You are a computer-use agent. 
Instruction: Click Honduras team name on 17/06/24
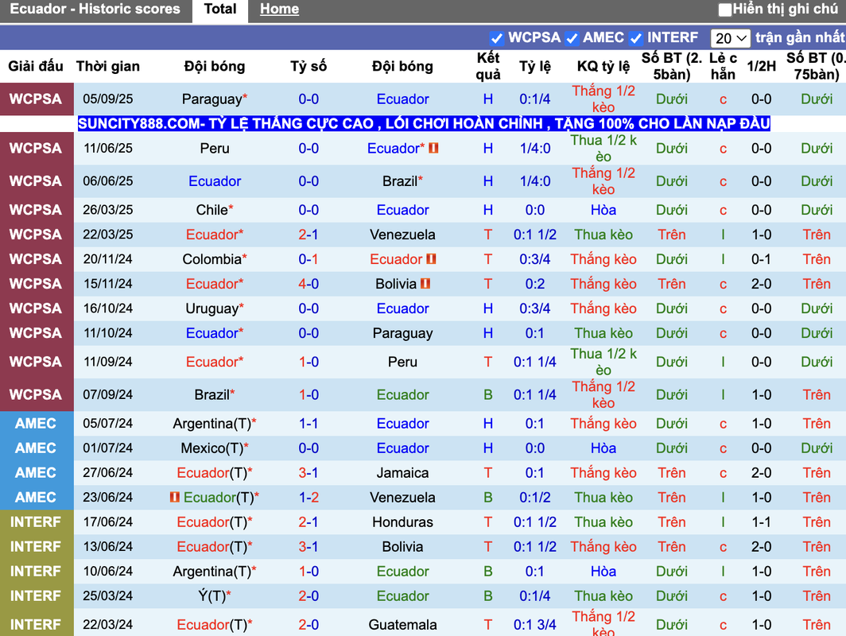pyautogui.click(x=402, y=522)
